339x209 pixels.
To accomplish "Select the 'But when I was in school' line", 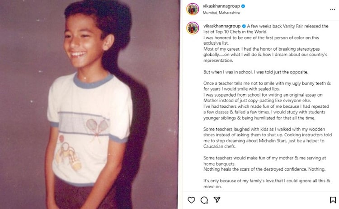I will coord(256,72).
